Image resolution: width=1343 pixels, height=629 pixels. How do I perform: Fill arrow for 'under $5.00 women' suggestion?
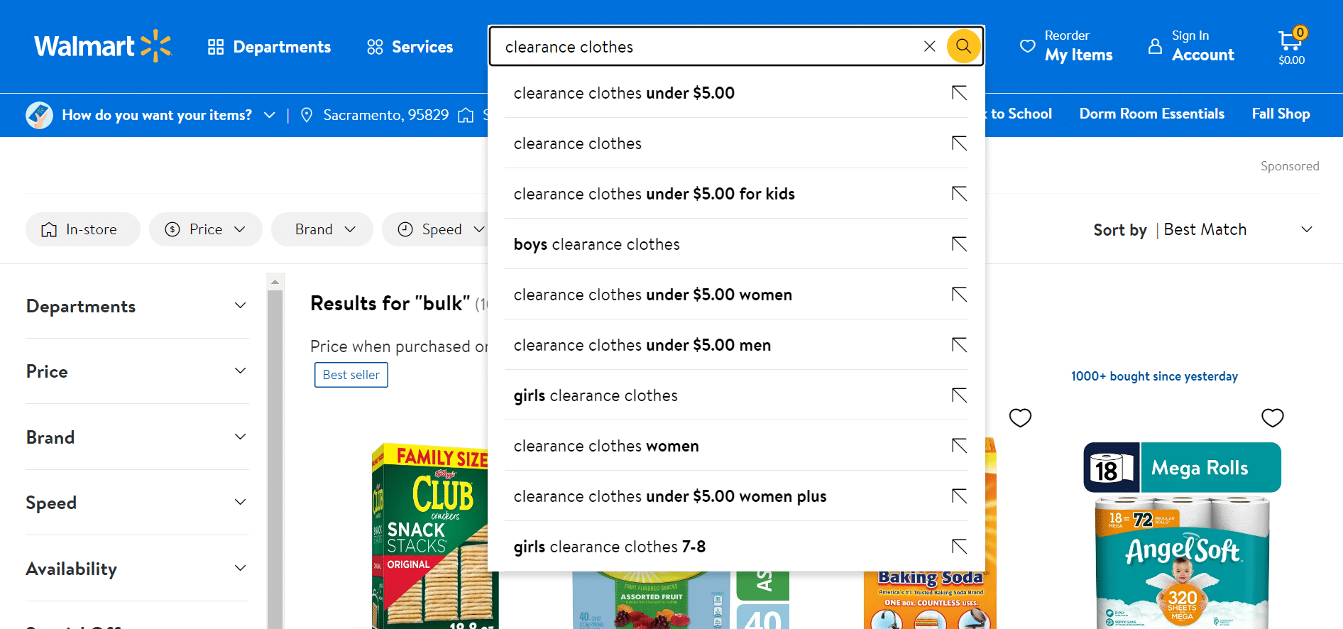pyautogui.click(x=960, y=295)
